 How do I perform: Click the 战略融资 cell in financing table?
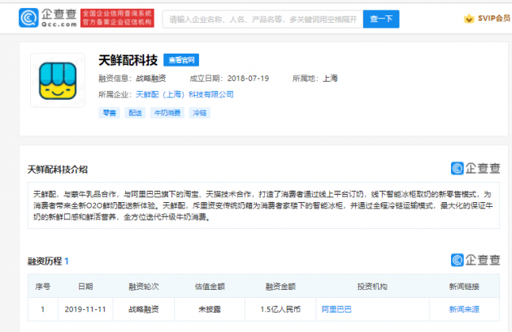pos(143,309)
